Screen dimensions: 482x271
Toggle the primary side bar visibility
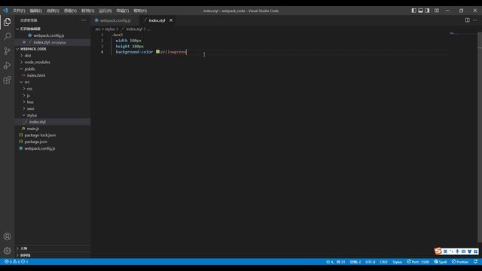point(413,11)
